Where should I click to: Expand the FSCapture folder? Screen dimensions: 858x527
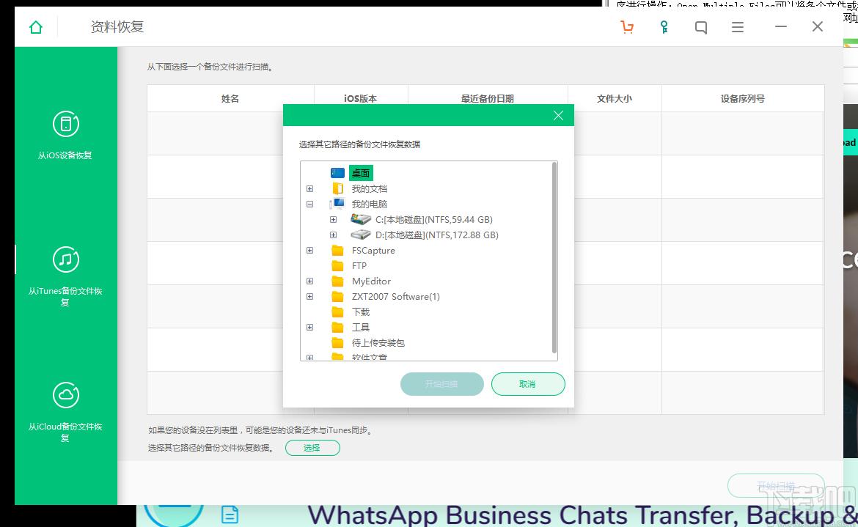pos(309,251)
